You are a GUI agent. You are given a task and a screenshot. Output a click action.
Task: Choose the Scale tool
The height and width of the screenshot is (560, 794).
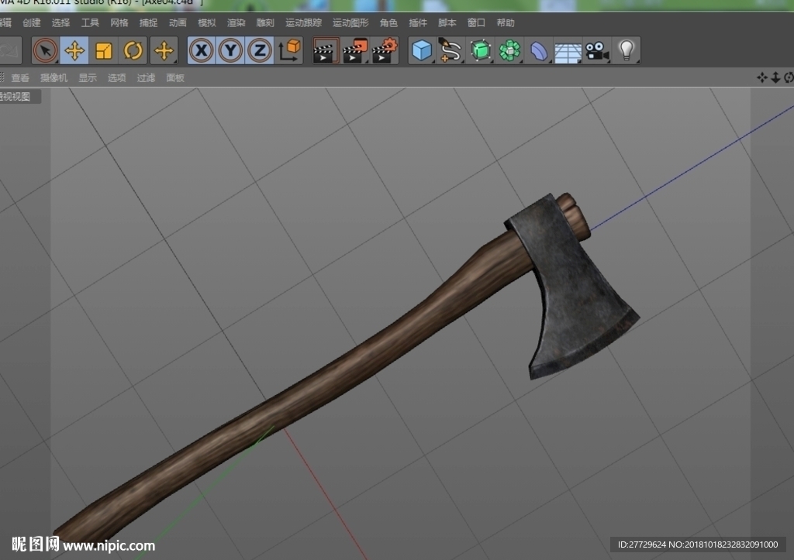click(x=104, y=50)
